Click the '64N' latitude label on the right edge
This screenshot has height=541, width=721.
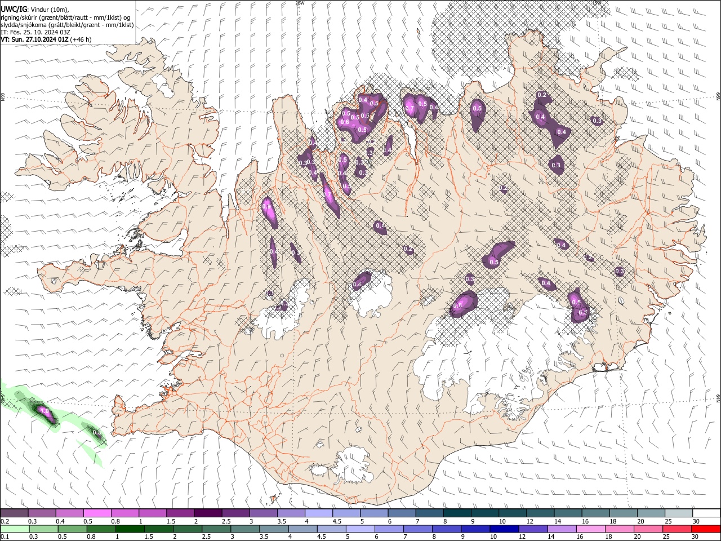pos(718,398)
